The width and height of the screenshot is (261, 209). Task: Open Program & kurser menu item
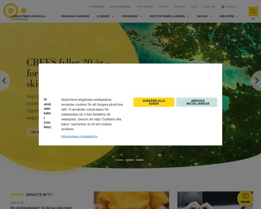click(x=75, y=16)
